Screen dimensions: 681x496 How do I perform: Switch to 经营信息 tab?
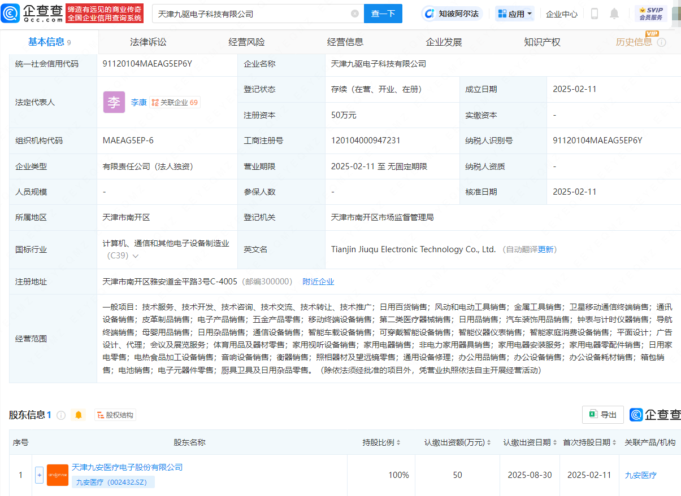click(345, 42)
